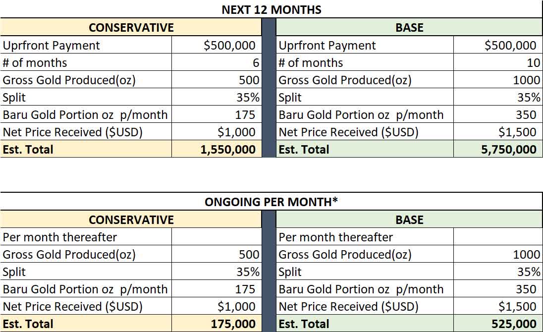Select BASE header in Ongoing Per Month table
Viewport: 543px width, 332px height.
point(409,220)
